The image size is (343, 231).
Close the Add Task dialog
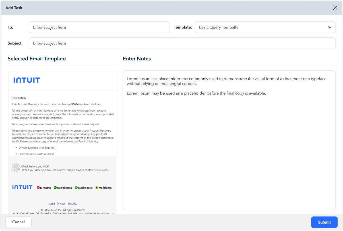coord(335,8)
